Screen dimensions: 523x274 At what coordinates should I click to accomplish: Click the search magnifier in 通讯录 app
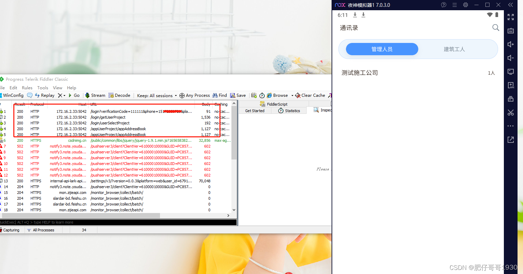496,28
